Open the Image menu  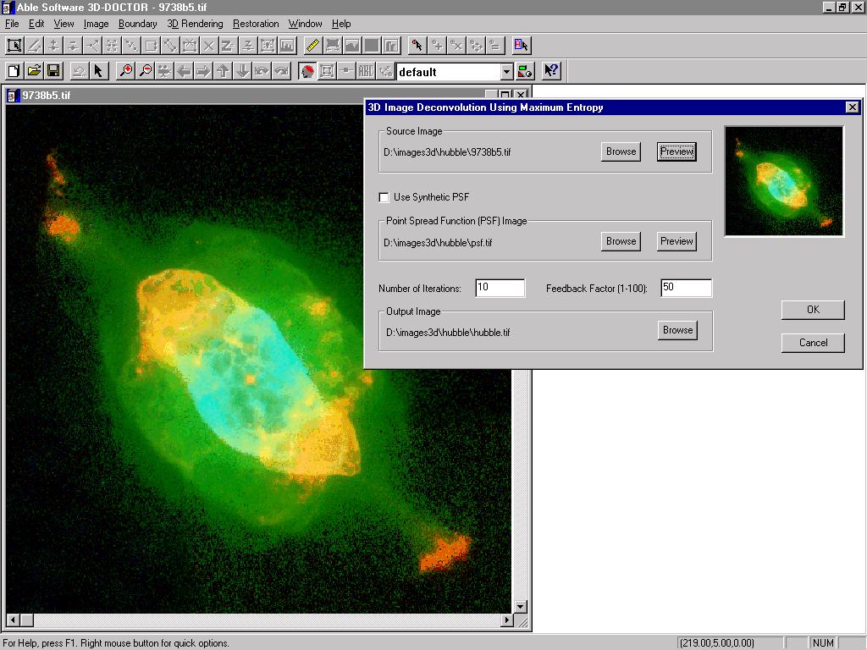[x=97, y=24]
